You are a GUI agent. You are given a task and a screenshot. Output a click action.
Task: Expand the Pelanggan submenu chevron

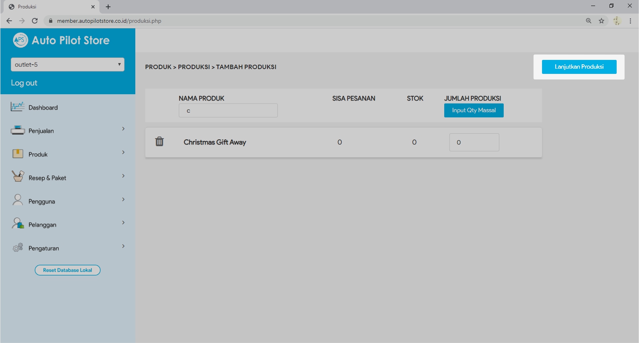[x=123, y=222]
